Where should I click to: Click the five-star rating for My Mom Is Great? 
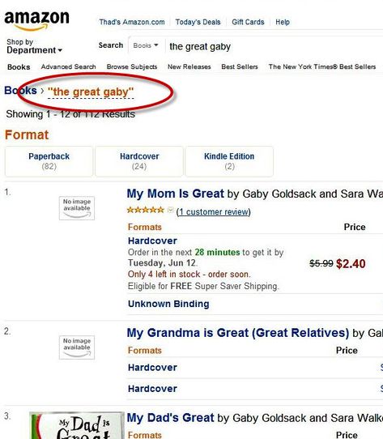[145, 210]
